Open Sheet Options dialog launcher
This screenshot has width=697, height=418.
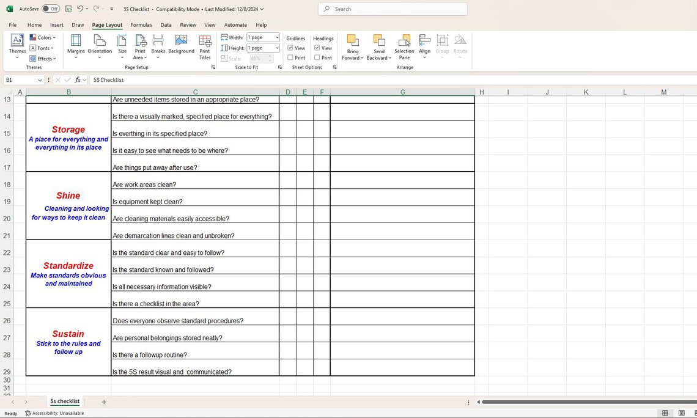tap(334, 67)
